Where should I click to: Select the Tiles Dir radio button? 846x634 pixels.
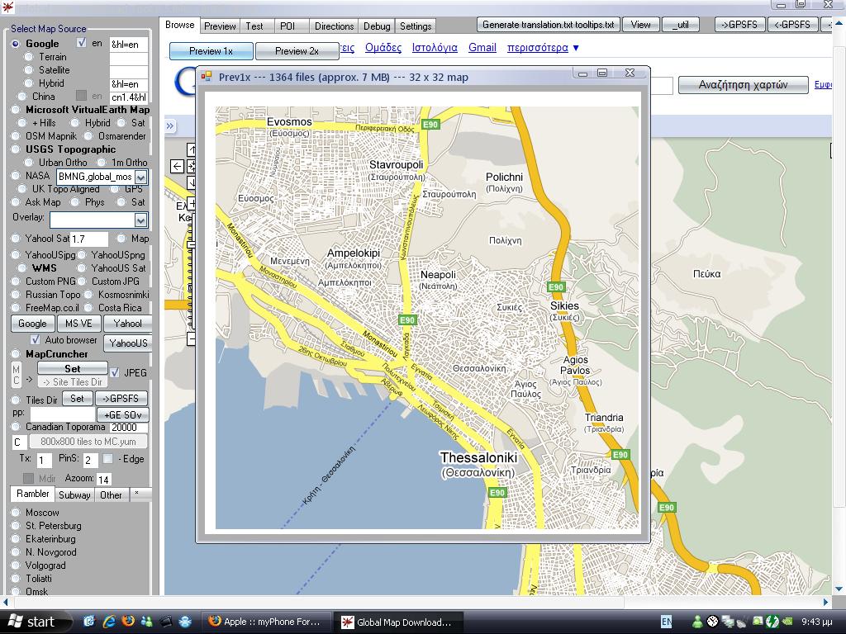pyautogui.click(x=16, y=400)
